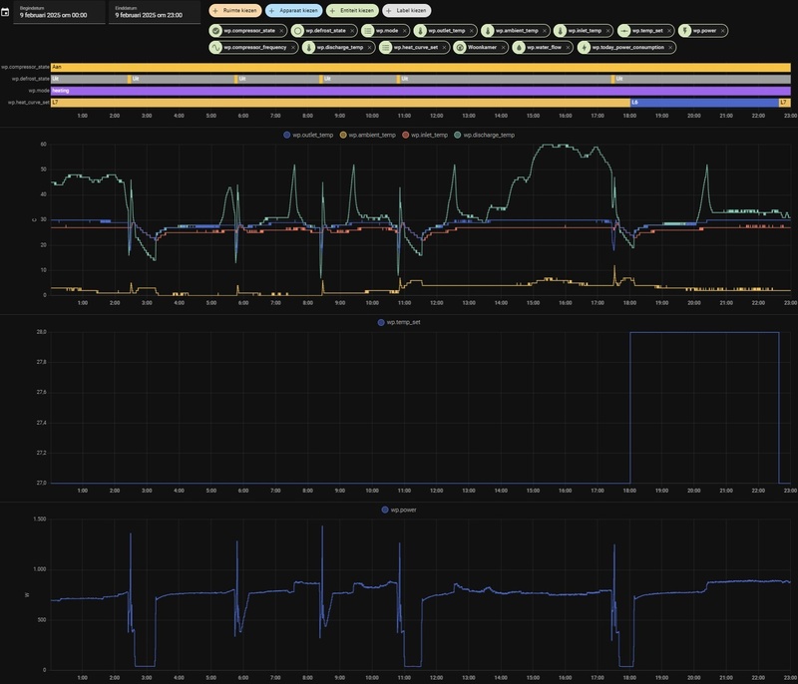Remove the wp.outlet_temp entity chip
Image resolution: width=798 pixels, height=684 pixels.
471,31
